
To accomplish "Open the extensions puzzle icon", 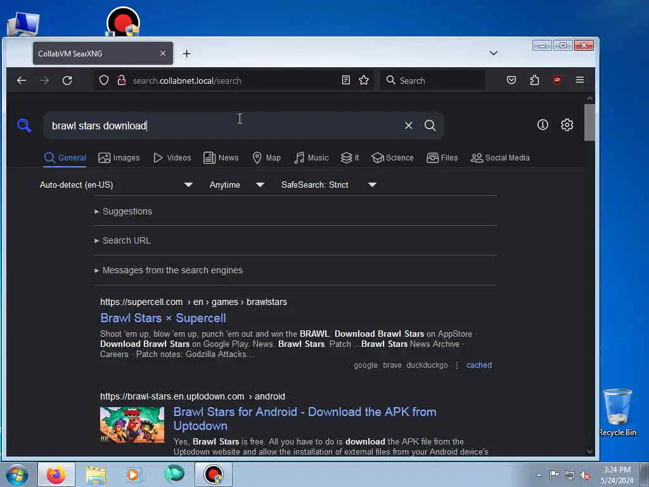I will pos(534,80).
